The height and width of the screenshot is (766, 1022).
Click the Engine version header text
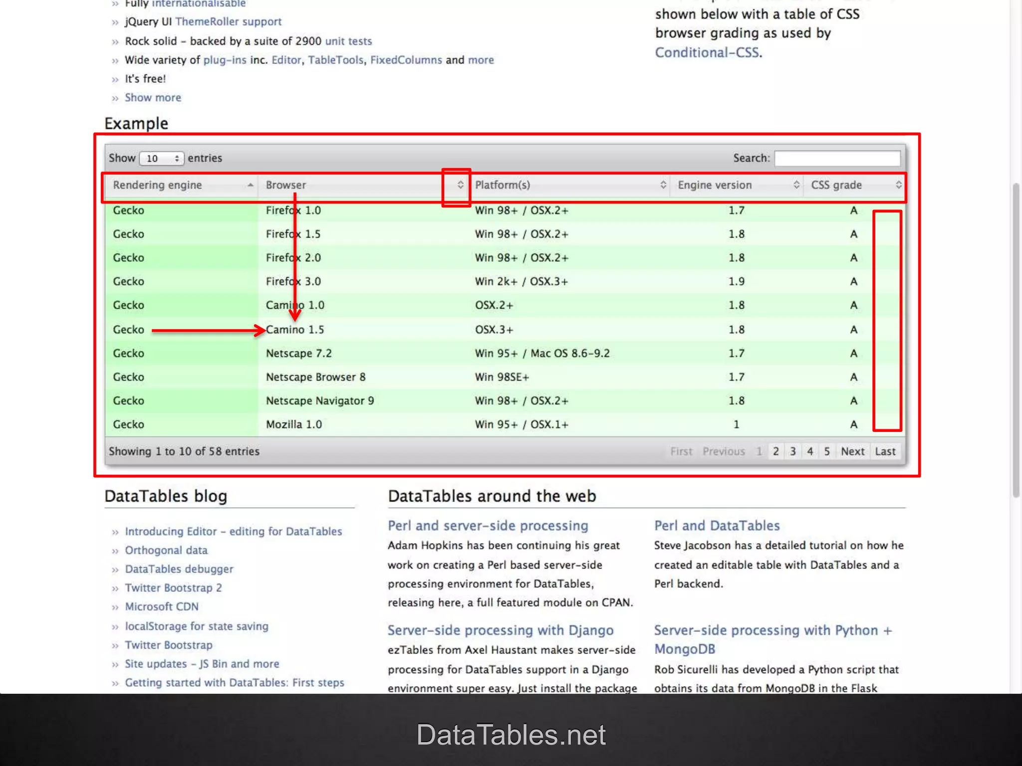[x=714, y=185]
